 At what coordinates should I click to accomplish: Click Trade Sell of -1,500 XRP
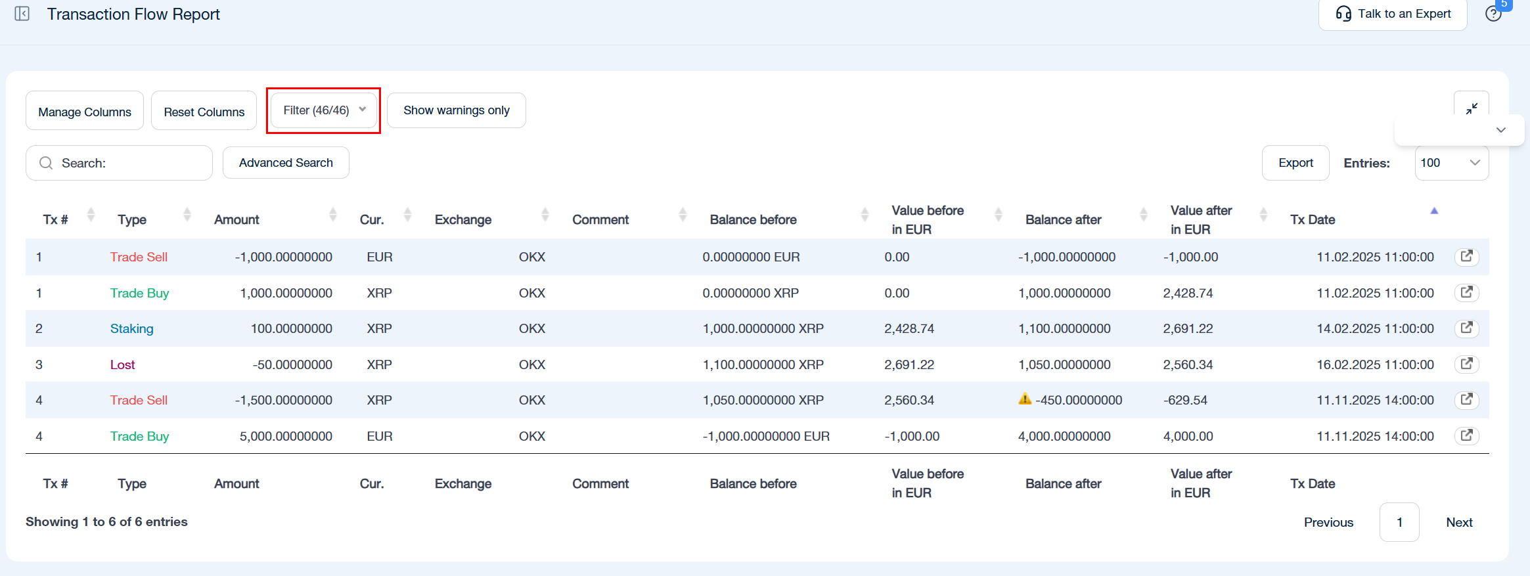(x=139, y=400)
